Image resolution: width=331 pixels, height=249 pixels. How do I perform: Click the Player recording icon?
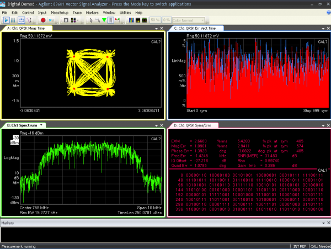click(x=42, y=20)
